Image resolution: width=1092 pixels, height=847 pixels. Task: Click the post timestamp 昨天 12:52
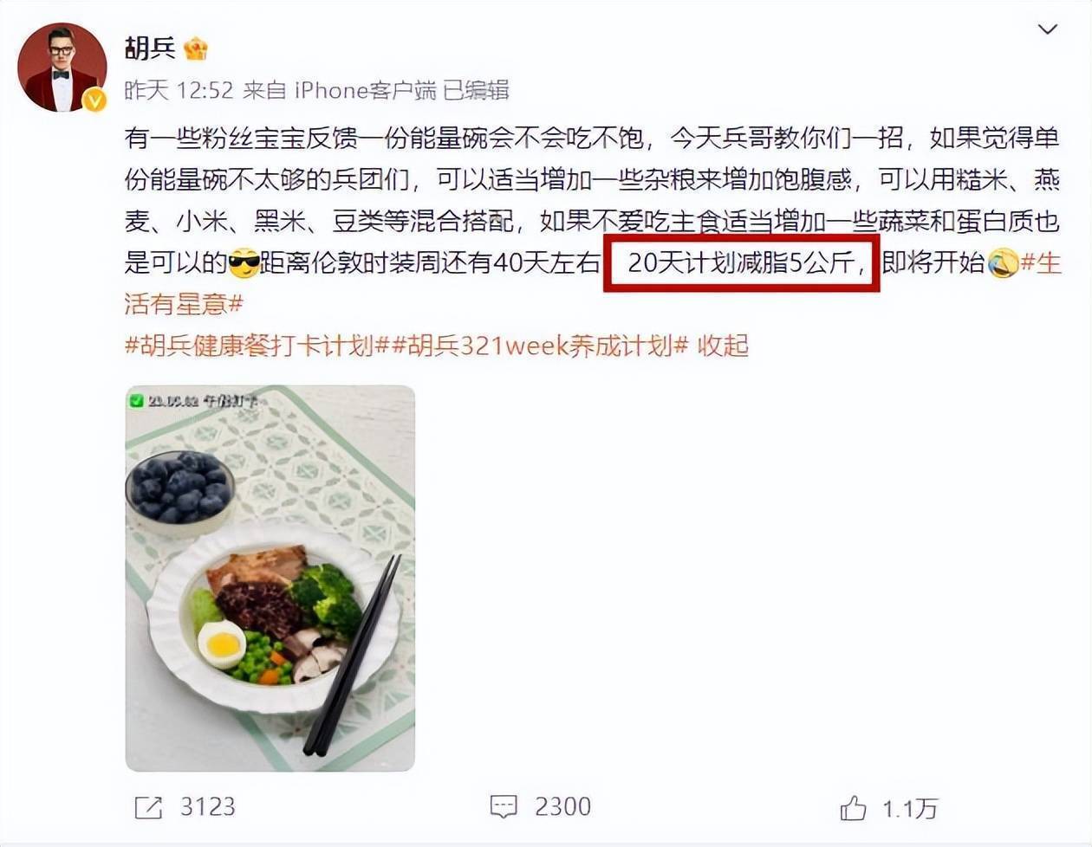pos(179,90)
